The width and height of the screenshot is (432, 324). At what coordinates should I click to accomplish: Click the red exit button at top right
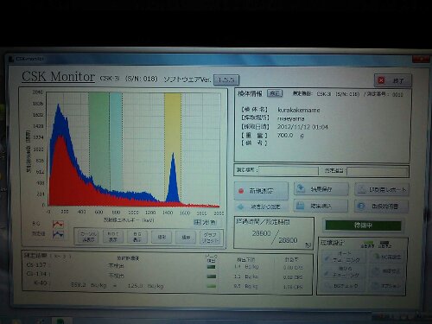click(393, 80)
